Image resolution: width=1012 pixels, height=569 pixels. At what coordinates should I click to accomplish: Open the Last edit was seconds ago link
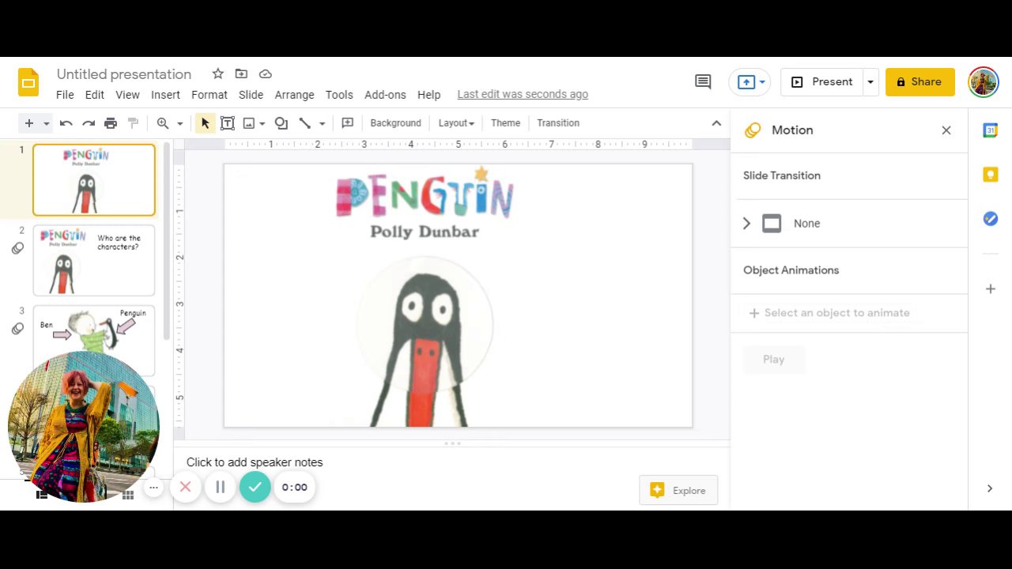523,95
